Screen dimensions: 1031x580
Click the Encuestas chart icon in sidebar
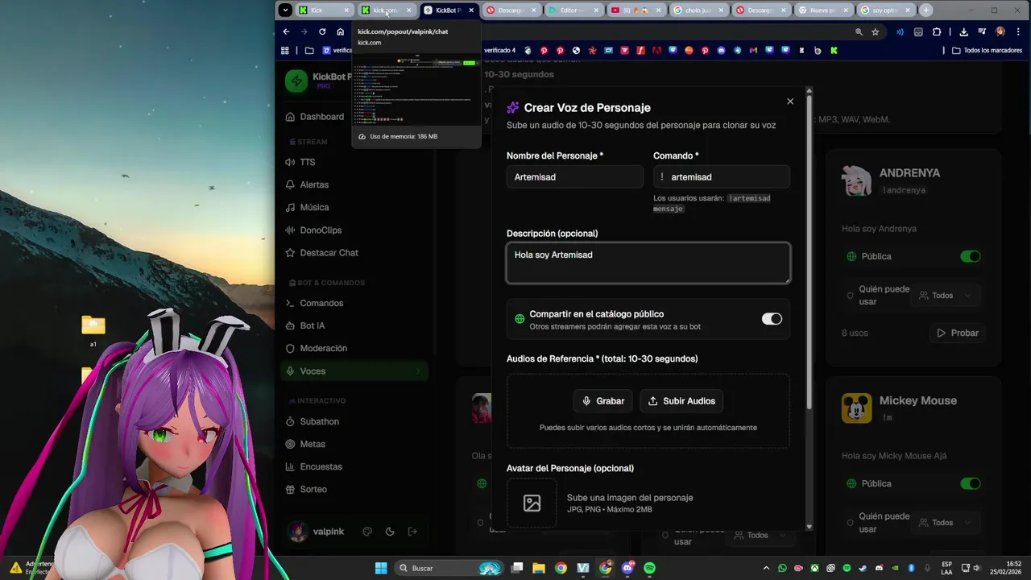click(x=290, y=466)
